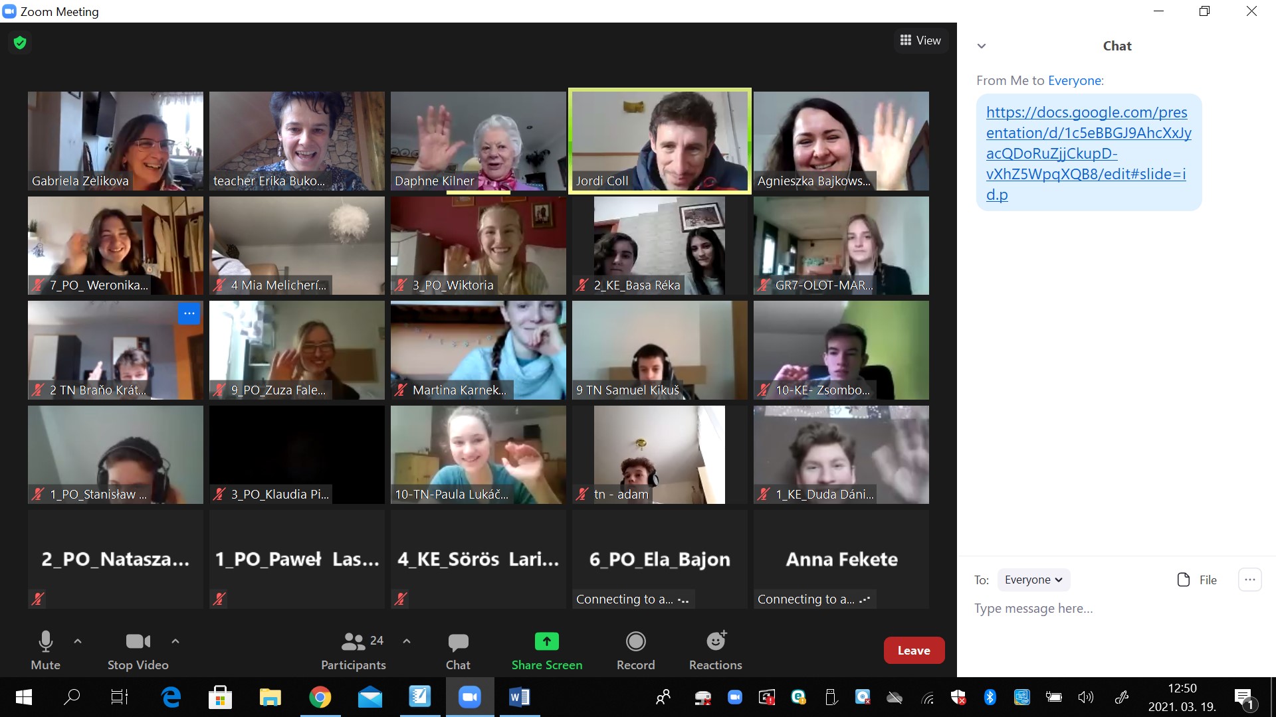The height and width of the screenshot is (717, 1276).
Task: Start recording the meeting
Action: [x=636, y=651]
